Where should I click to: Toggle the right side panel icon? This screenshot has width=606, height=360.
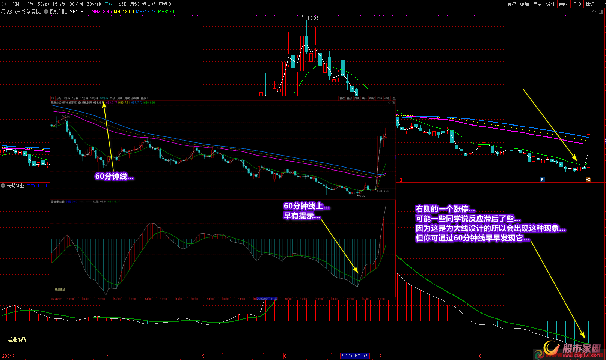(601, 12)
